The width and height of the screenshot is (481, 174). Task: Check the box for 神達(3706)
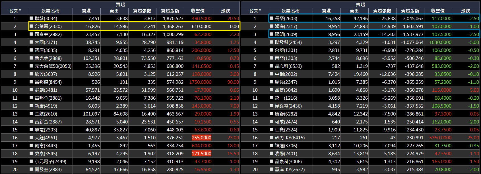pos(272,145)
